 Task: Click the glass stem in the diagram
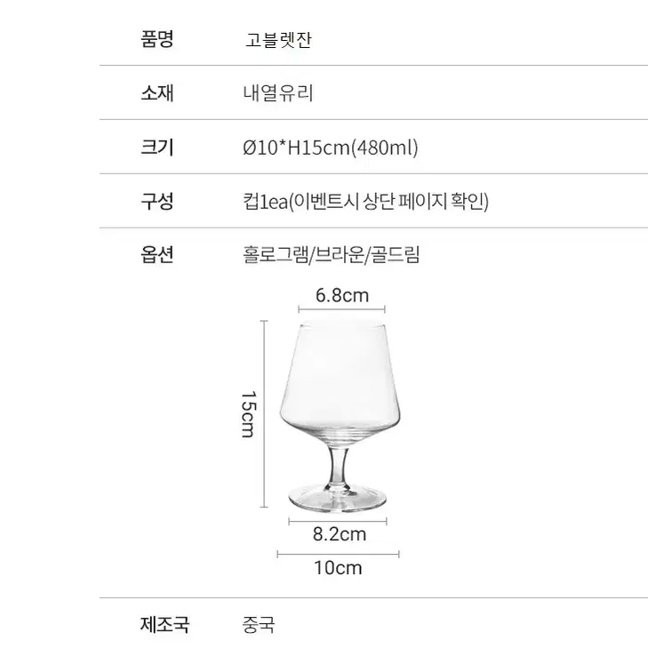point(339,466)
